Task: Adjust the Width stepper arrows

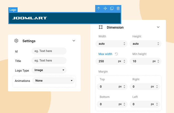Action: tap(124, 44)
